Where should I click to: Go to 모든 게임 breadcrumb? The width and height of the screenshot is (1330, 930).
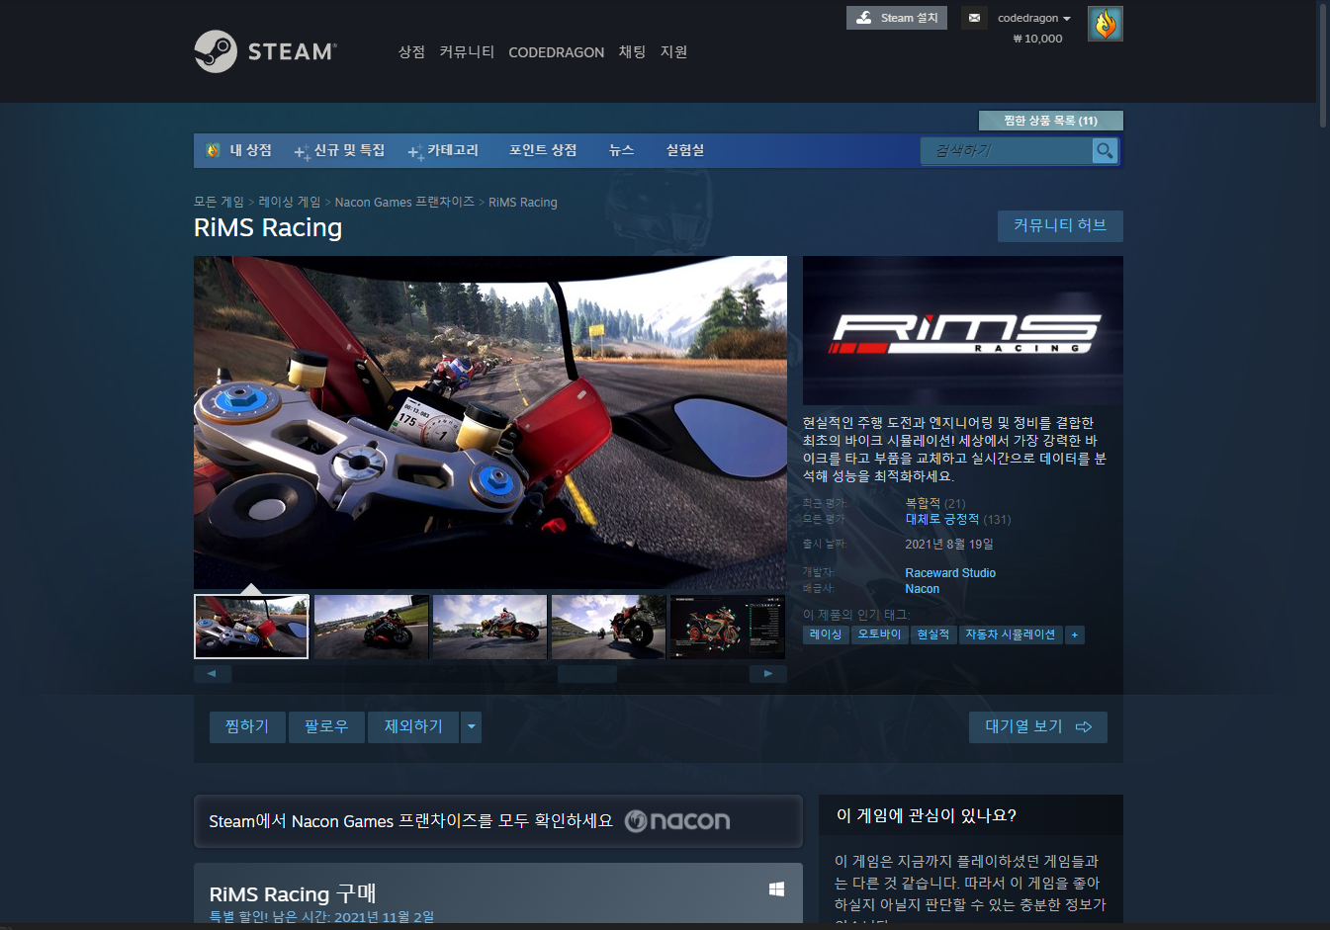pyautogui.click(x=219, y=202)
